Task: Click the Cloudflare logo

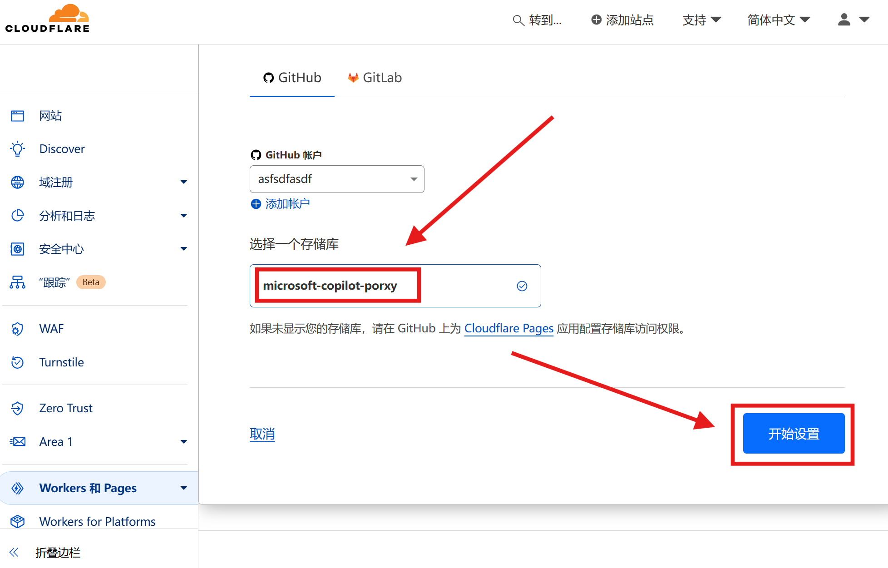Action: click(47, 19)
